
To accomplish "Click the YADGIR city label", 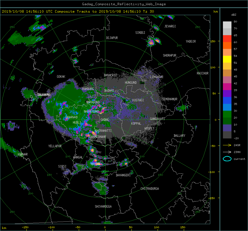I will point(191,41).
